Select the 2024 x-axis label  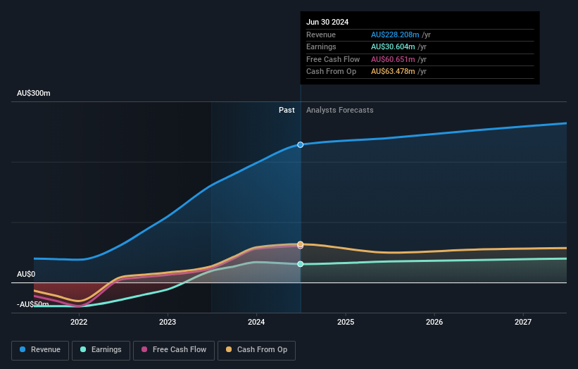256,322
